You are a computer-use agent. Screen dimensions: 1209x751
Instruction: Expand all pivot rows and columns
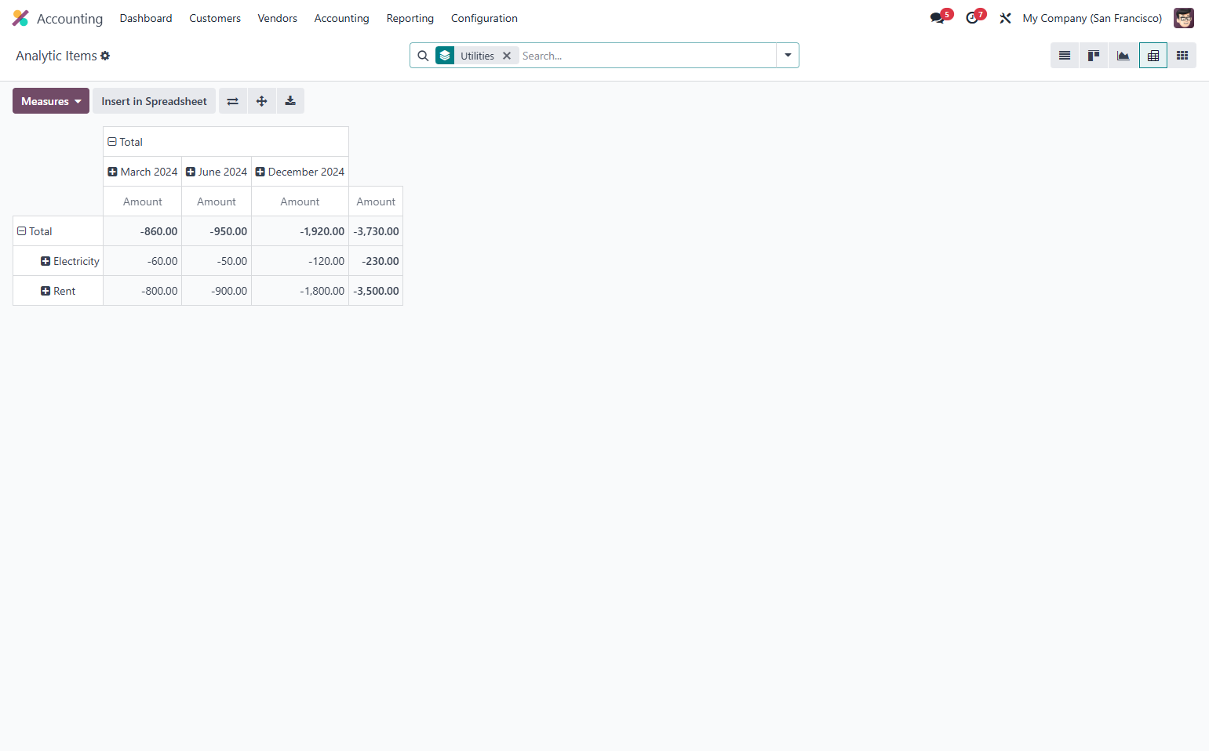coord(262,101)
